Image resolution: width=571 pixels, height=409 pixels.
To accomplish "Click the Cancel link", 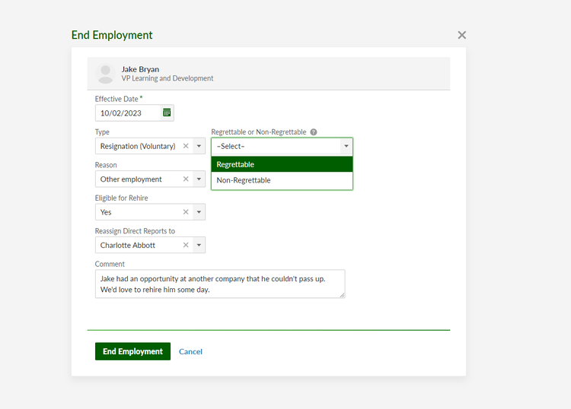I will 190,351.
